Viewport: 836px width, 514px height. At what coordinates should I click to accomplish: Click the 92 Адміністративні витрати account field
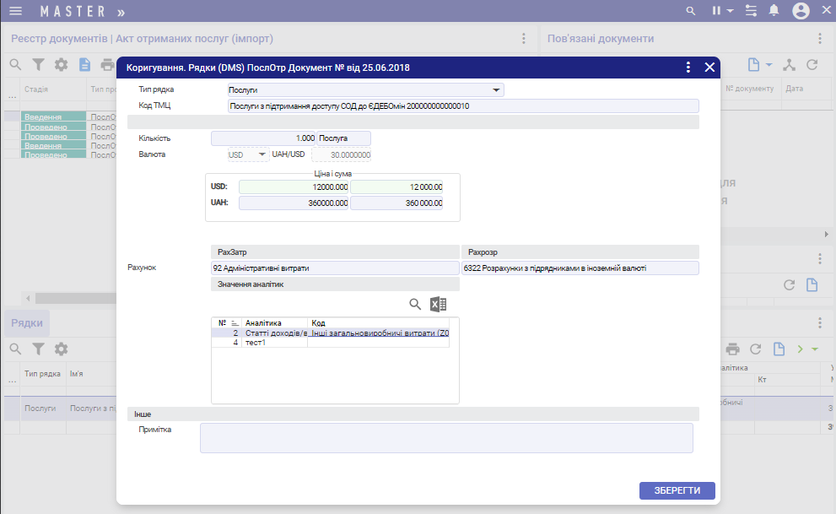point(334,268)
